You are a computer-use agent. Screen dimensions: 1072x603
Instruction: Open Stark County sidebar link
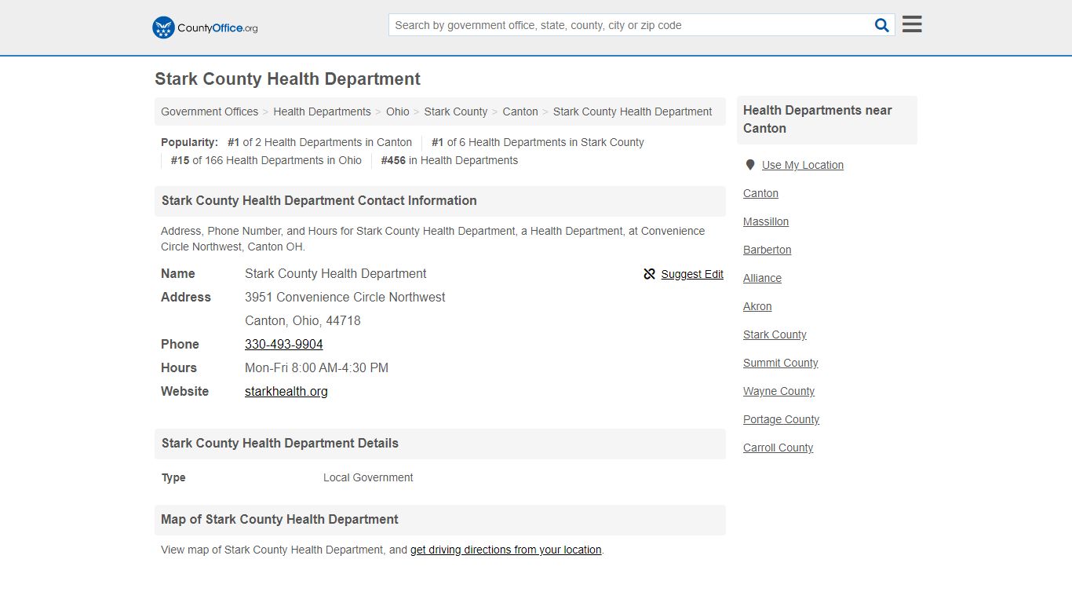coord(775,334)
